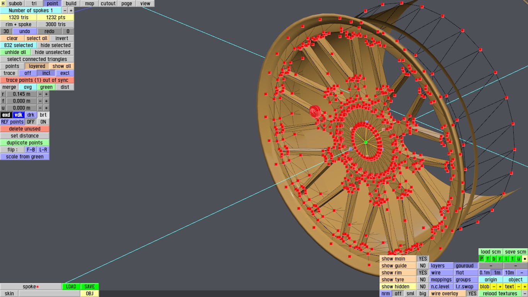Click the redo button

(x=49, y=31)
